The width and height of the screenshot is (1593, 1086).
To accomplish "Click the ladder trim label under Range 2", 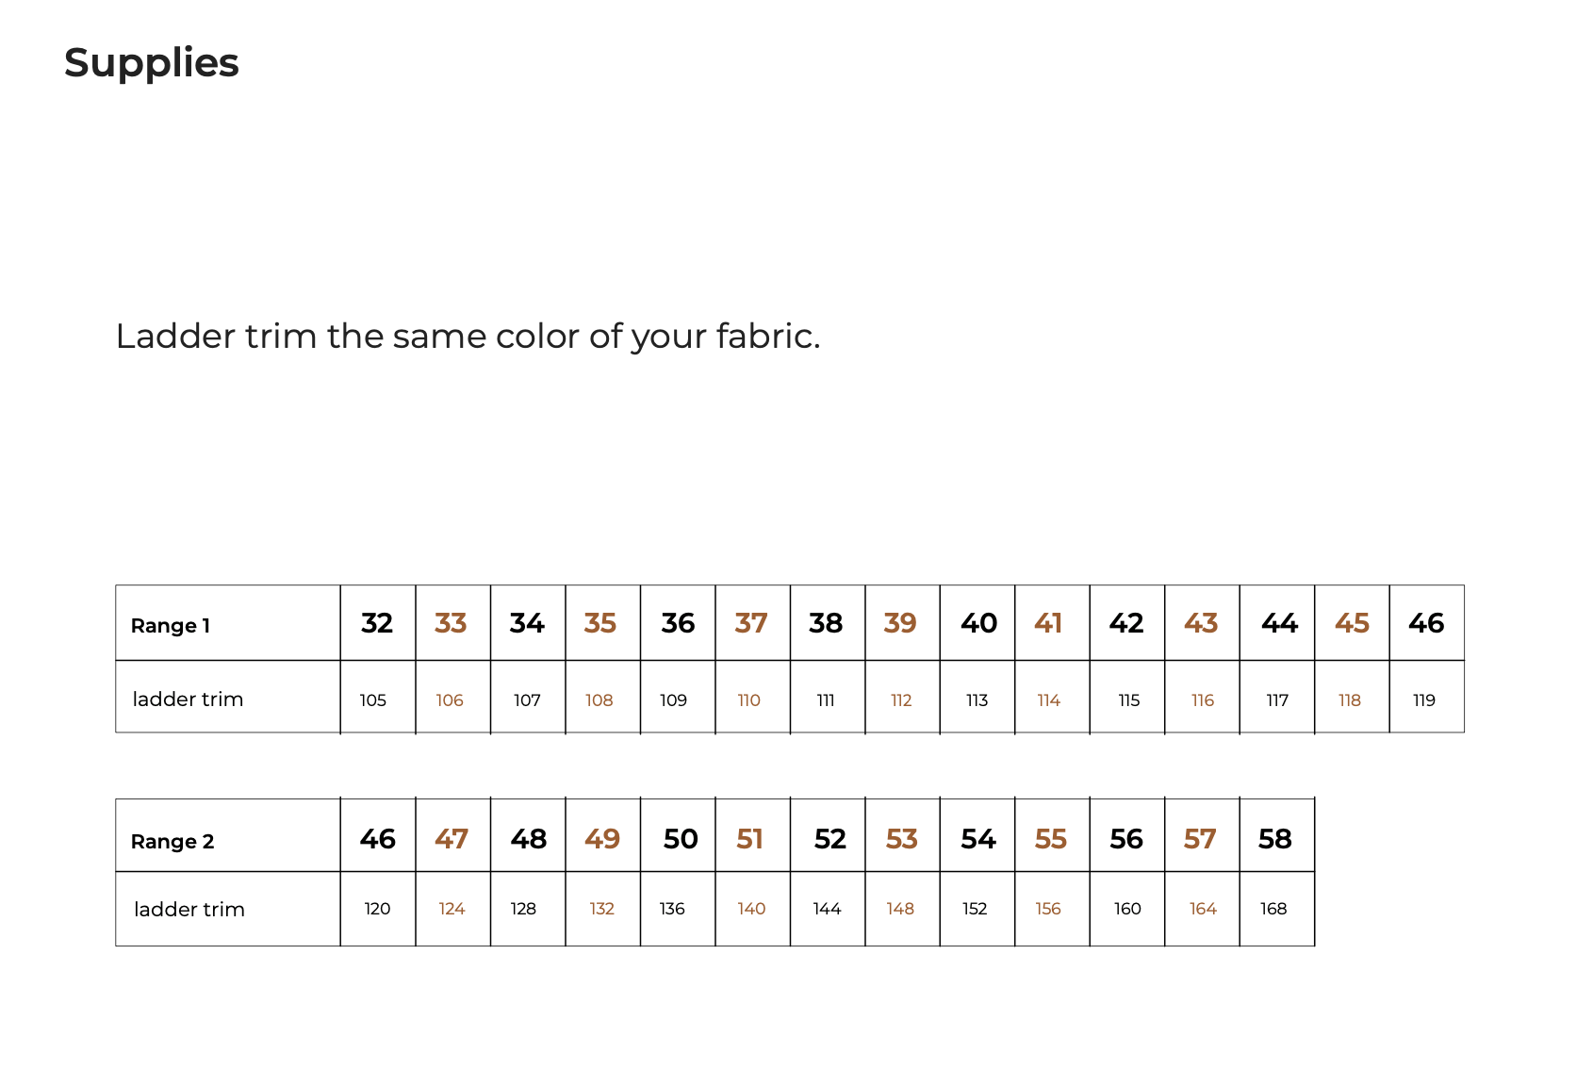I will coord(189,910).
